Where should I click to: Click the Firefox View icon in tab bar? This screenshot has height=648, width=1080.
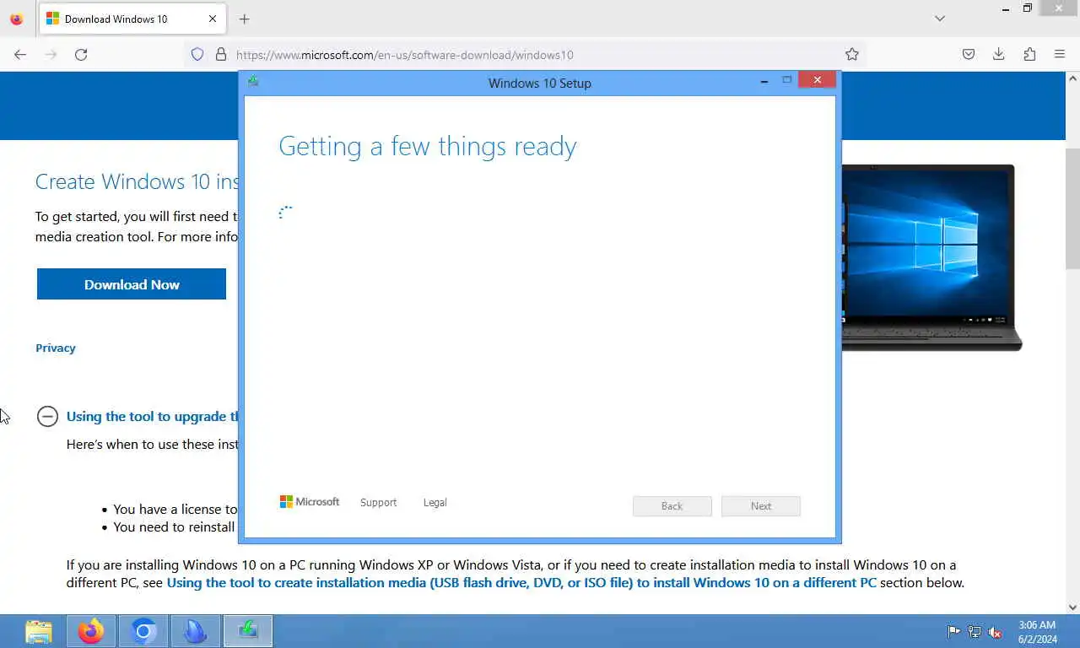(16, 19)
